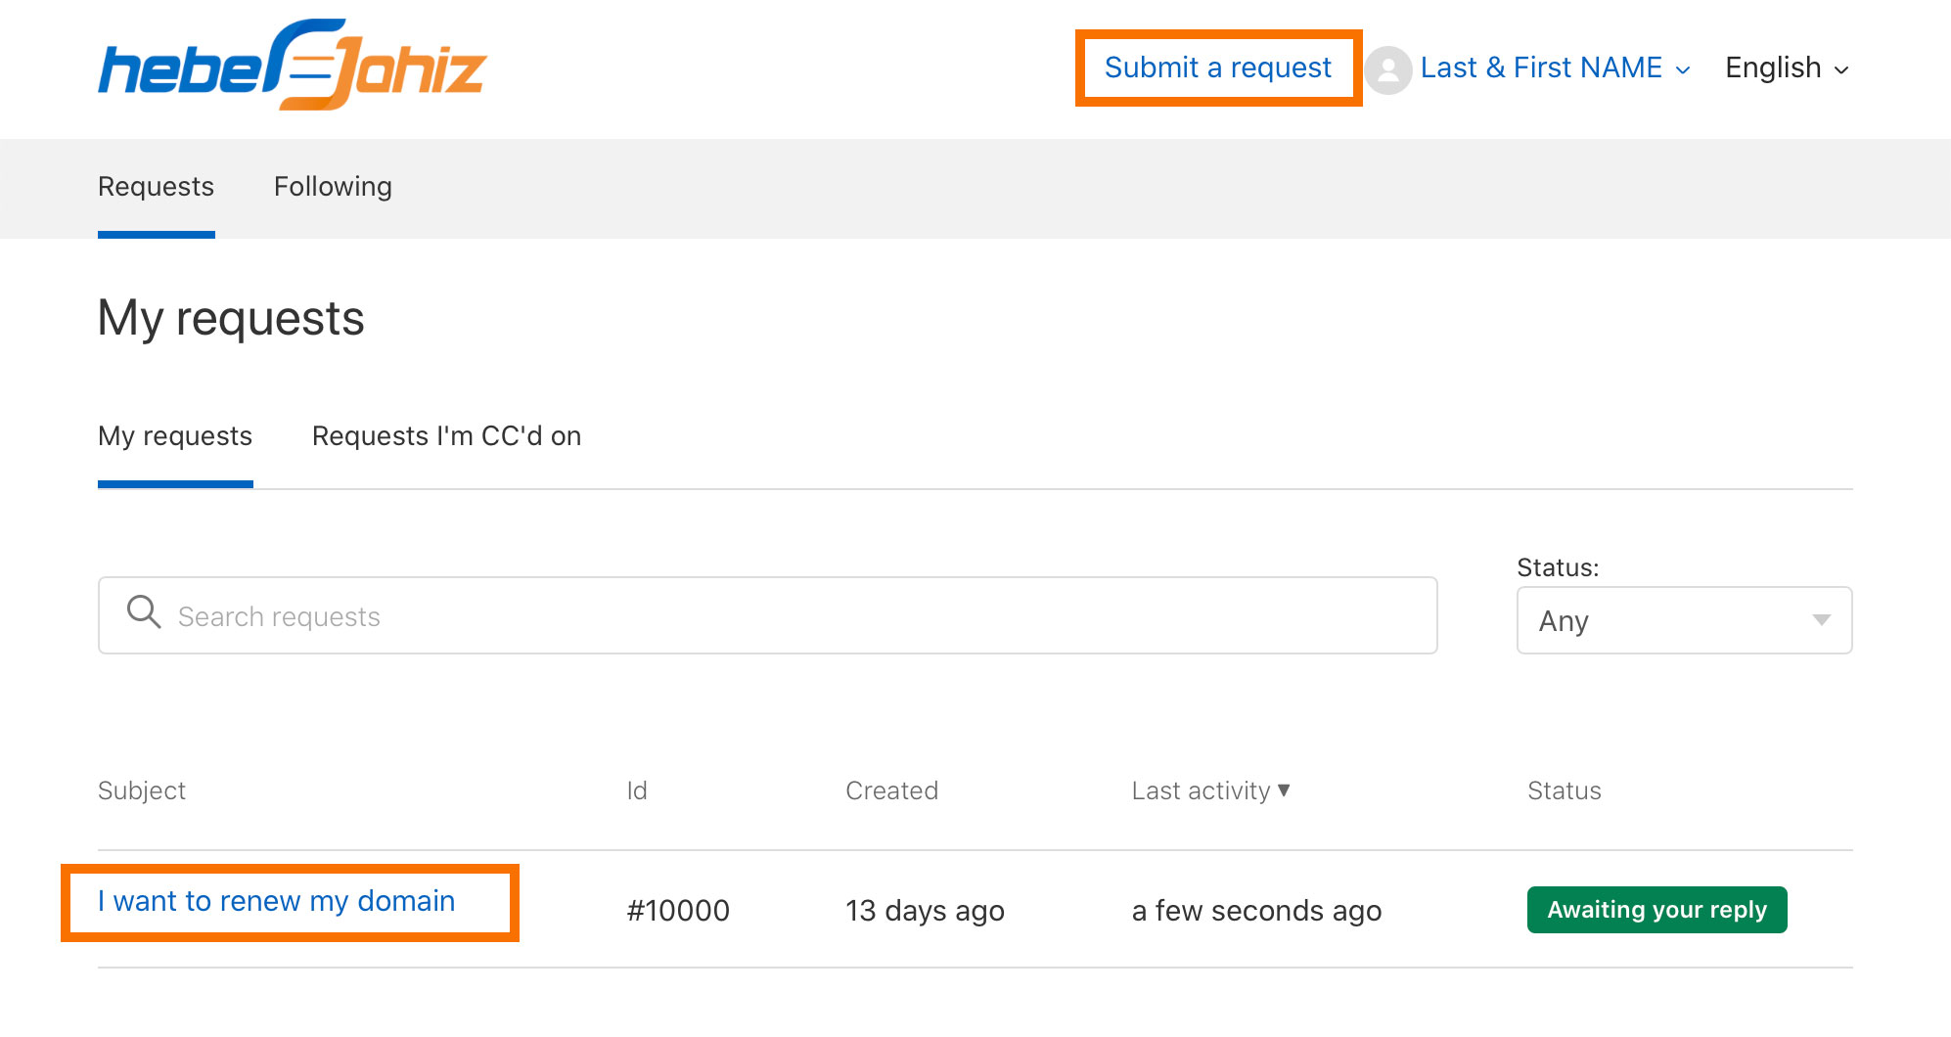Sort by the Last activity column header
1951x1037 pixels.
1201,790
